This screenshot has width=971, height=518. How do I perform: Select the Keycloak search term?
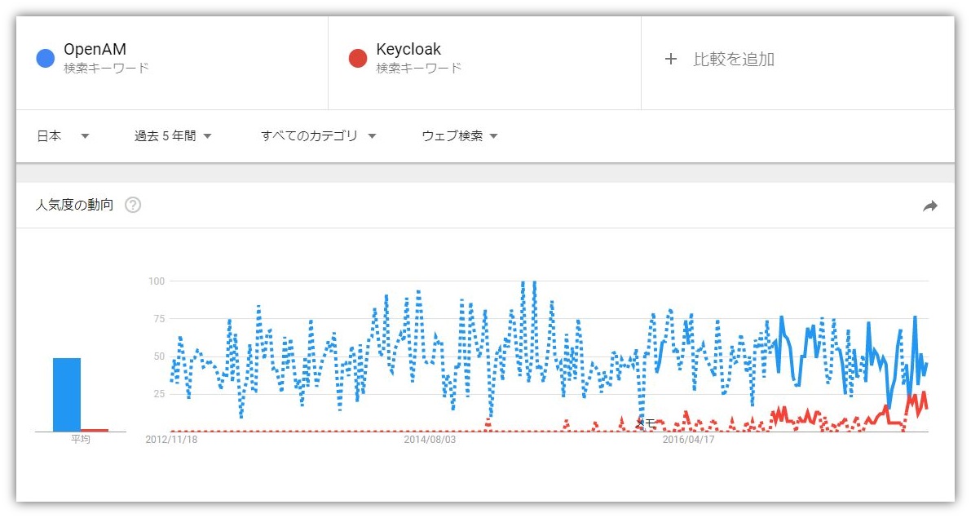tap(408, 49)
